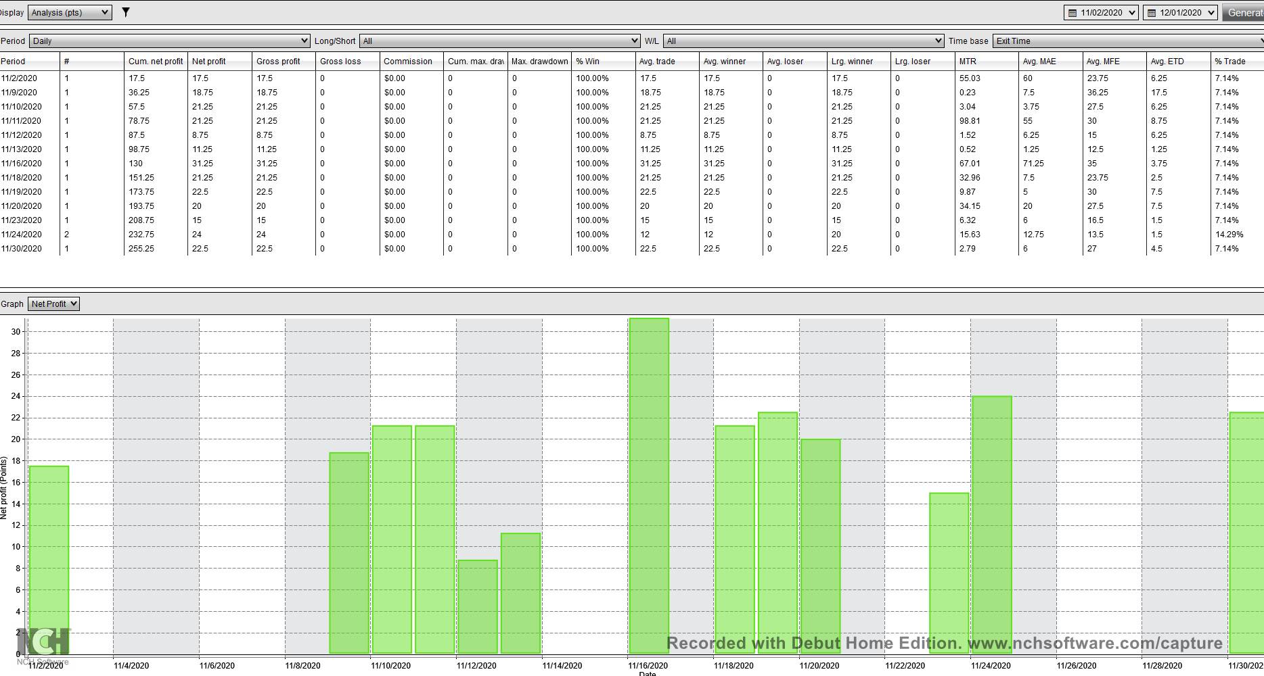Click the 11/16/2020 net profit bar
Image resolution: width=1264 pixels, height=676 pixels.
pos(649,485)
